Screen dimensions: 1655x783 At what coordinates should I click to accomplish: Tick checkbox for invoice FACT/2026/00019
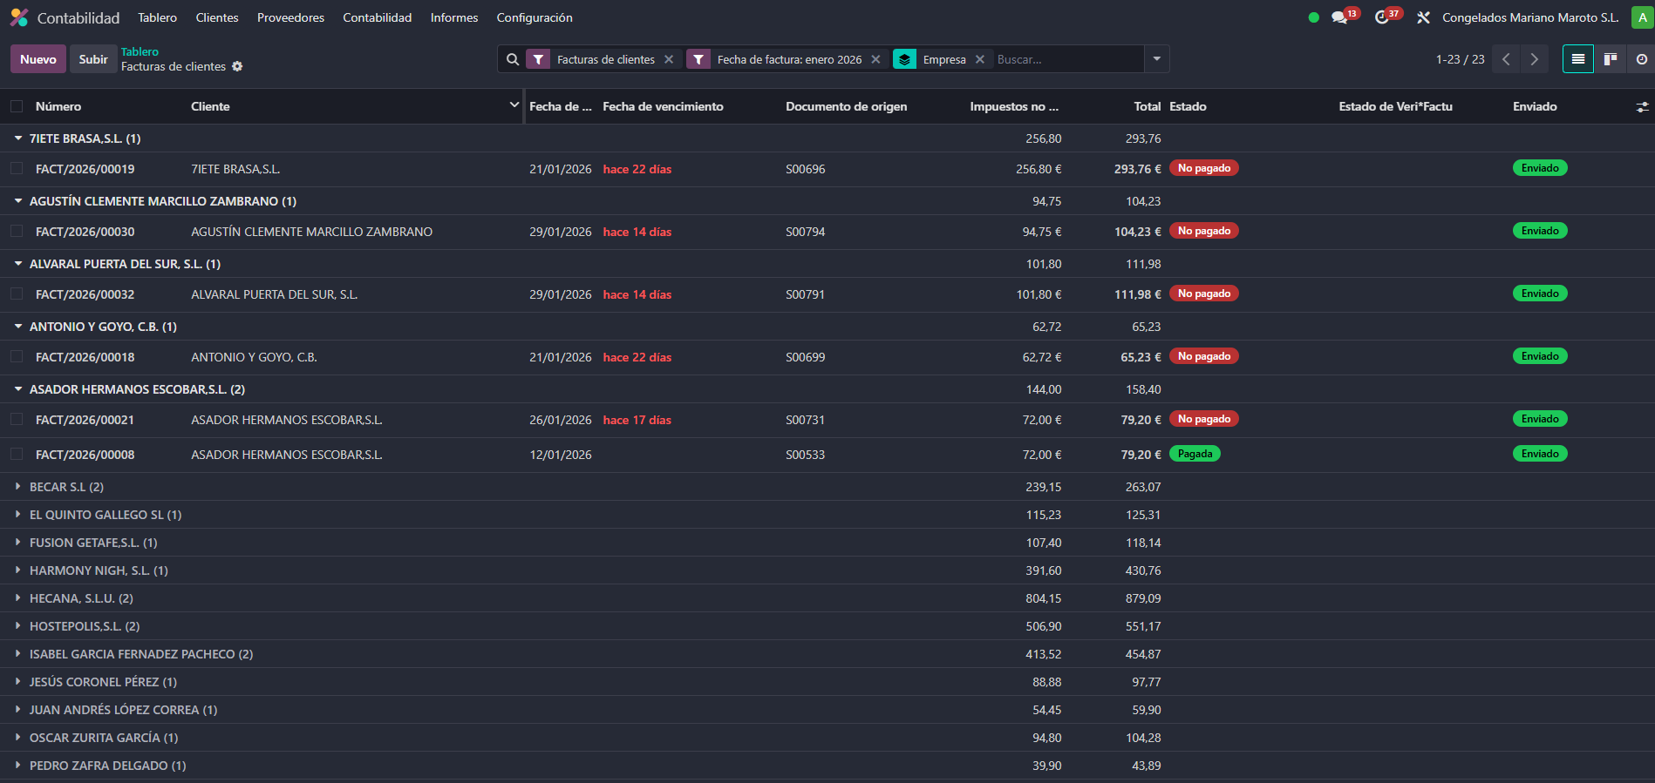tap(17, 169)
